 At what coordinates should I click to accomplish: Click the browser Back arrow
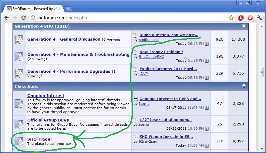click(7, 18)
